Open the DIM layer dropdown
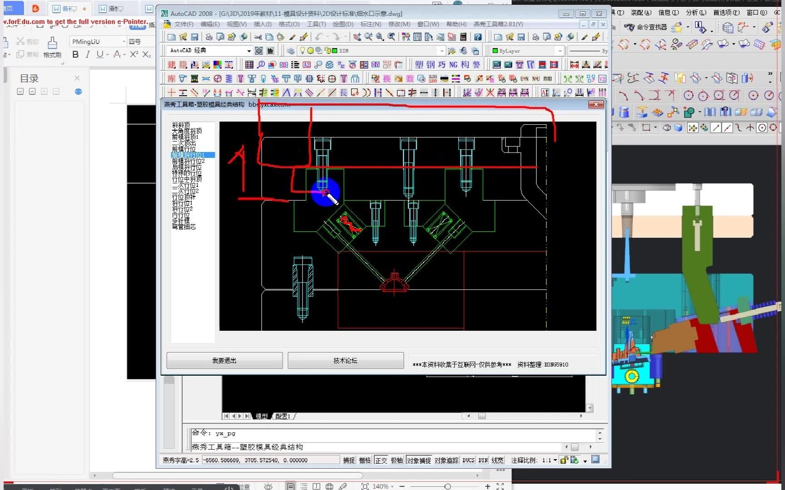785x490 pixels. [x=441, y=51]
